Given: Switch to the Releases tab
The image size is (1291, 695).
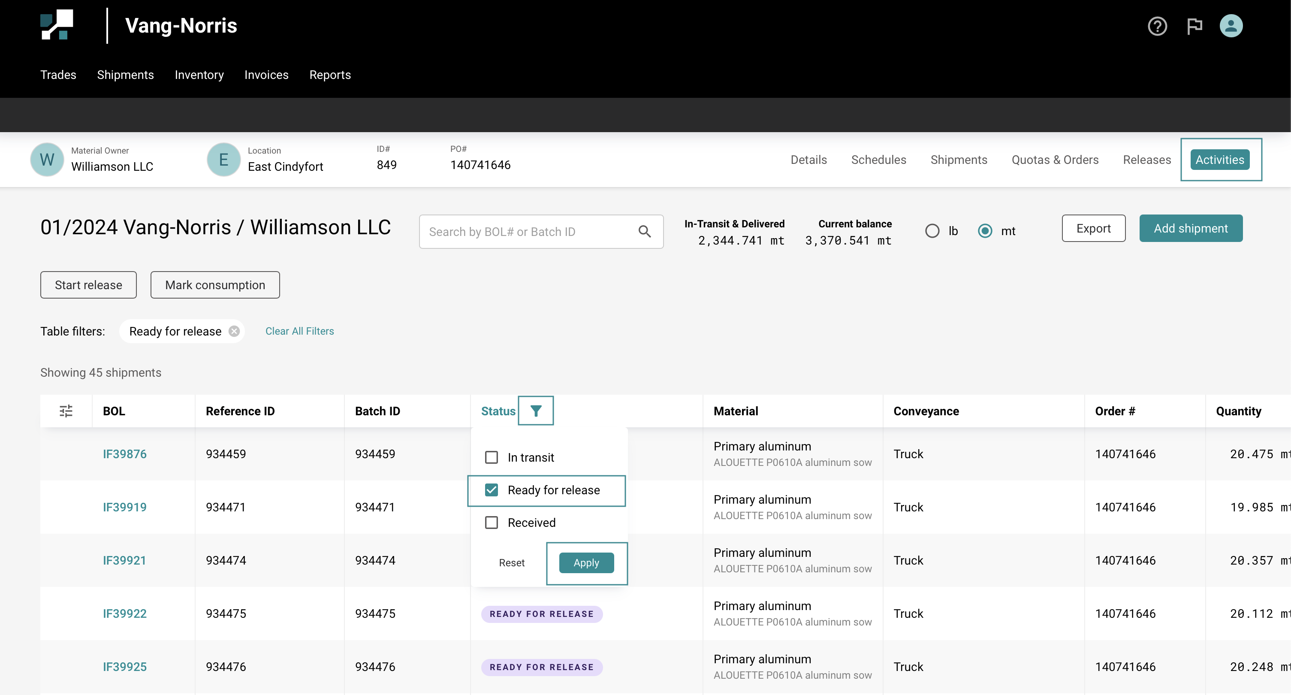Looking at the screenshot, I should [x=1146, y=160].
